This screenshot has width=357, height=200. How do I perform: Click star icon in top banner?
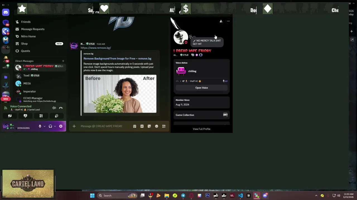(x=22, y=9)
